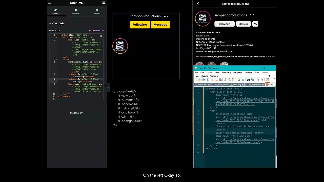Open the Elementor widgets grid panel
The image size is (324, 182).
pyautogui.click(x=104, y=3)
